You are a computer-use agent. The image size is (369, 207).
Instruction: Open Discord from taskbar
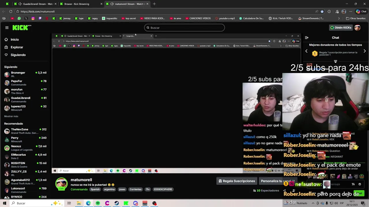pyautogui.click(x=135, y=203)
